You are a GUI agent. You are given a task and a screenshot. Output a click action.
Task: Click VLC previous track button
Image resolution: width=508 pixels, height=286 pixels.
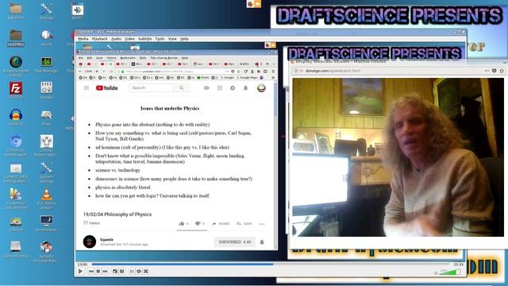91,271
